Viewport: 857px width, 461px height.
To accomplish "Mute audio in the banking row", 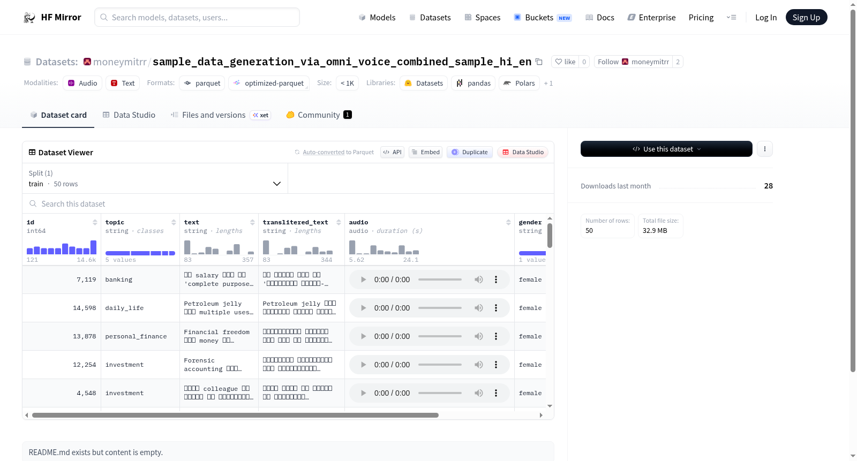I will 479,279.
